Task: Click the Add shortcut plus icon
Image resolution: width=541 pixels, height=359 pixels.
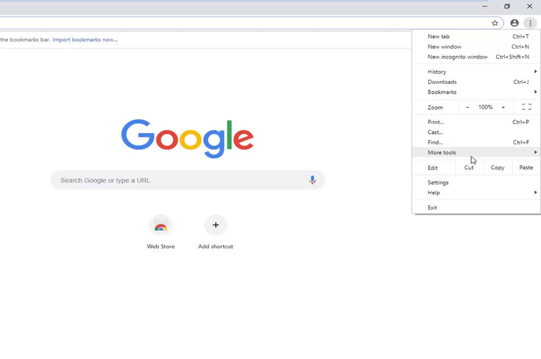Action: pos(216,225)
